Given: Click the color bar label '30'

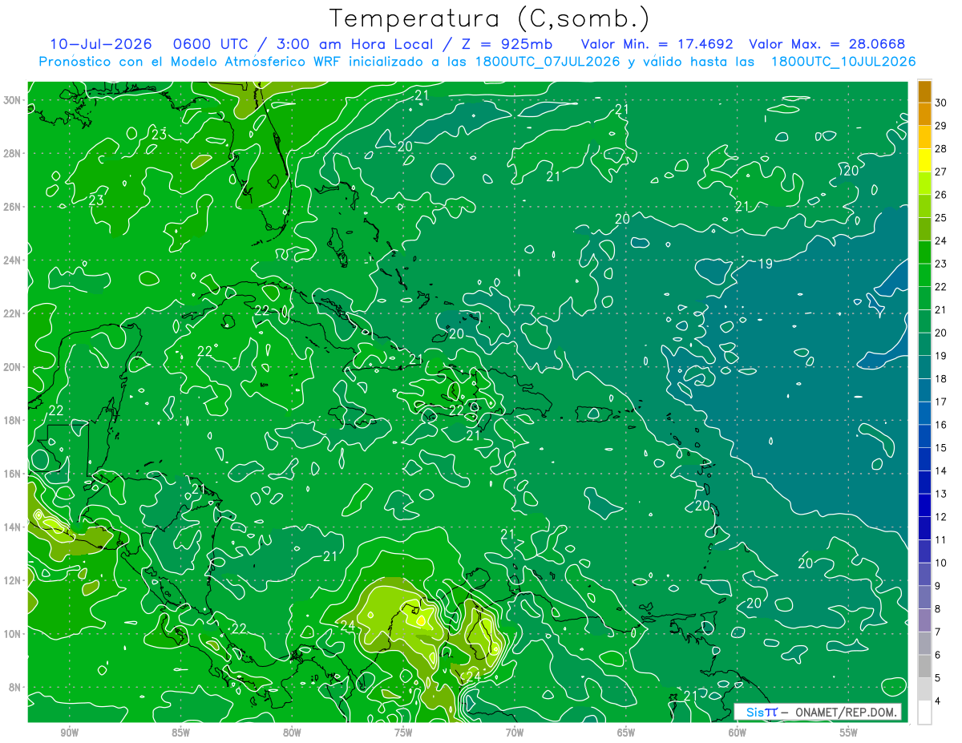Looking at the screenshot, I should (x=941, y=103).
